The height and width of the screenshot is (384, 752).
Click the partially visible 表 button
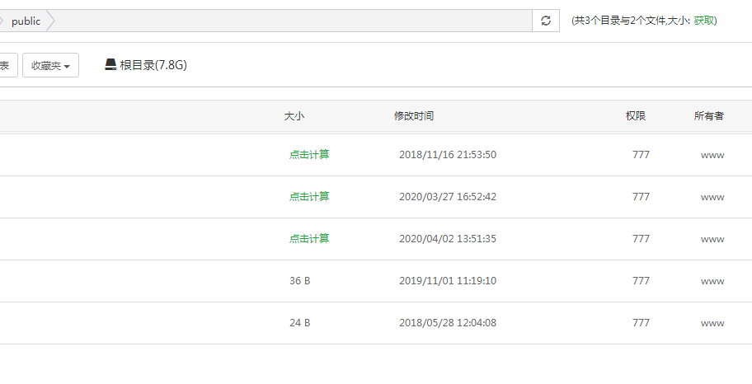tap(5, 66)
